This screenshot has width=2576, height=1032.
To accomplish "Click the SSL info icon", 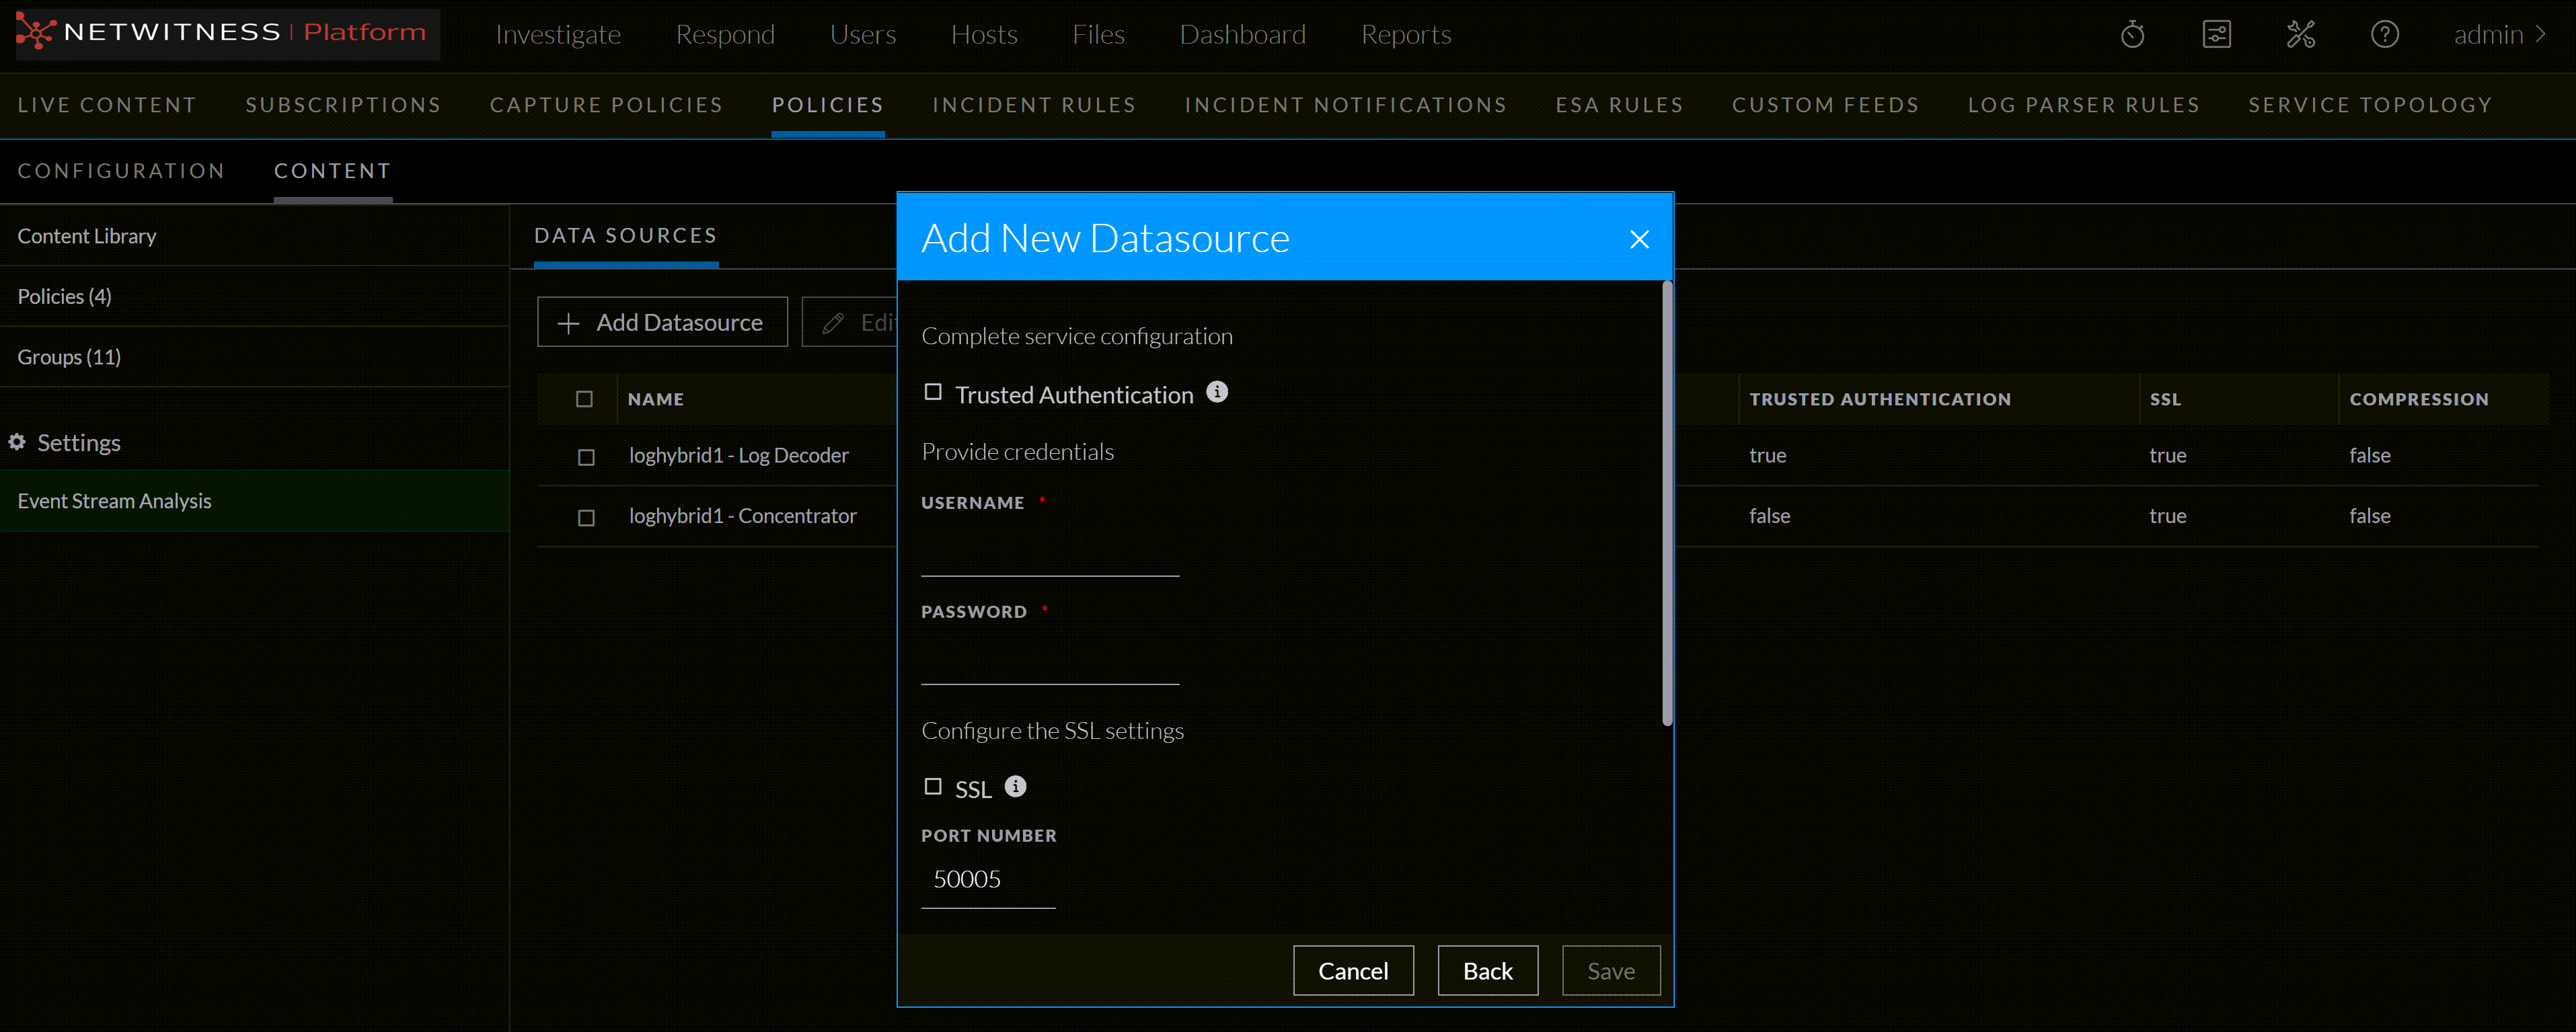I will [x=1015, y=786].
